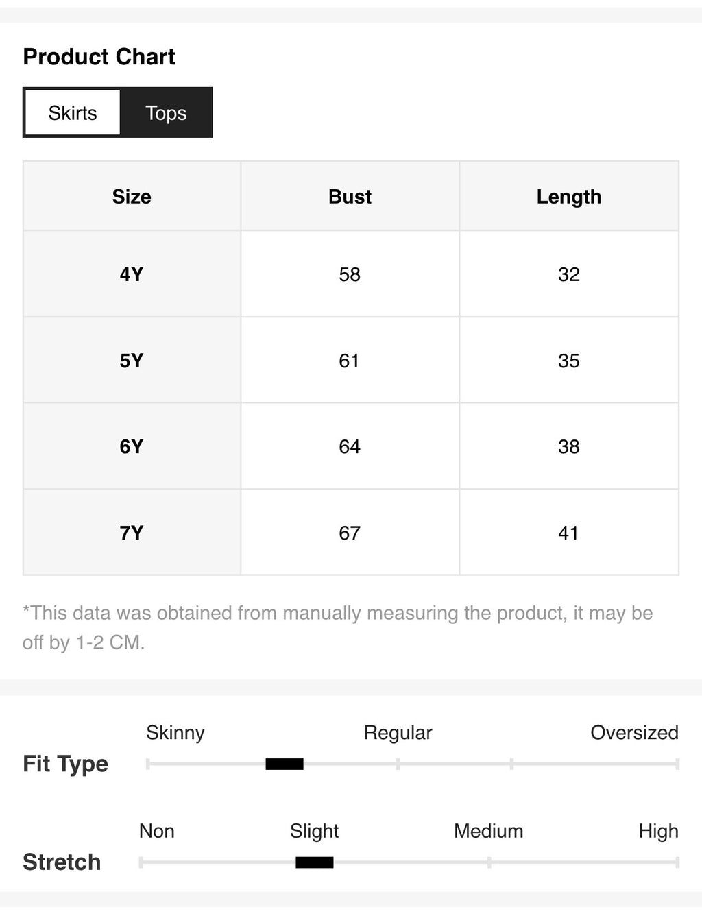Click the Medium stretch label
The width and height of the screenshot is (702, 918).
click(x=488, y=832)
